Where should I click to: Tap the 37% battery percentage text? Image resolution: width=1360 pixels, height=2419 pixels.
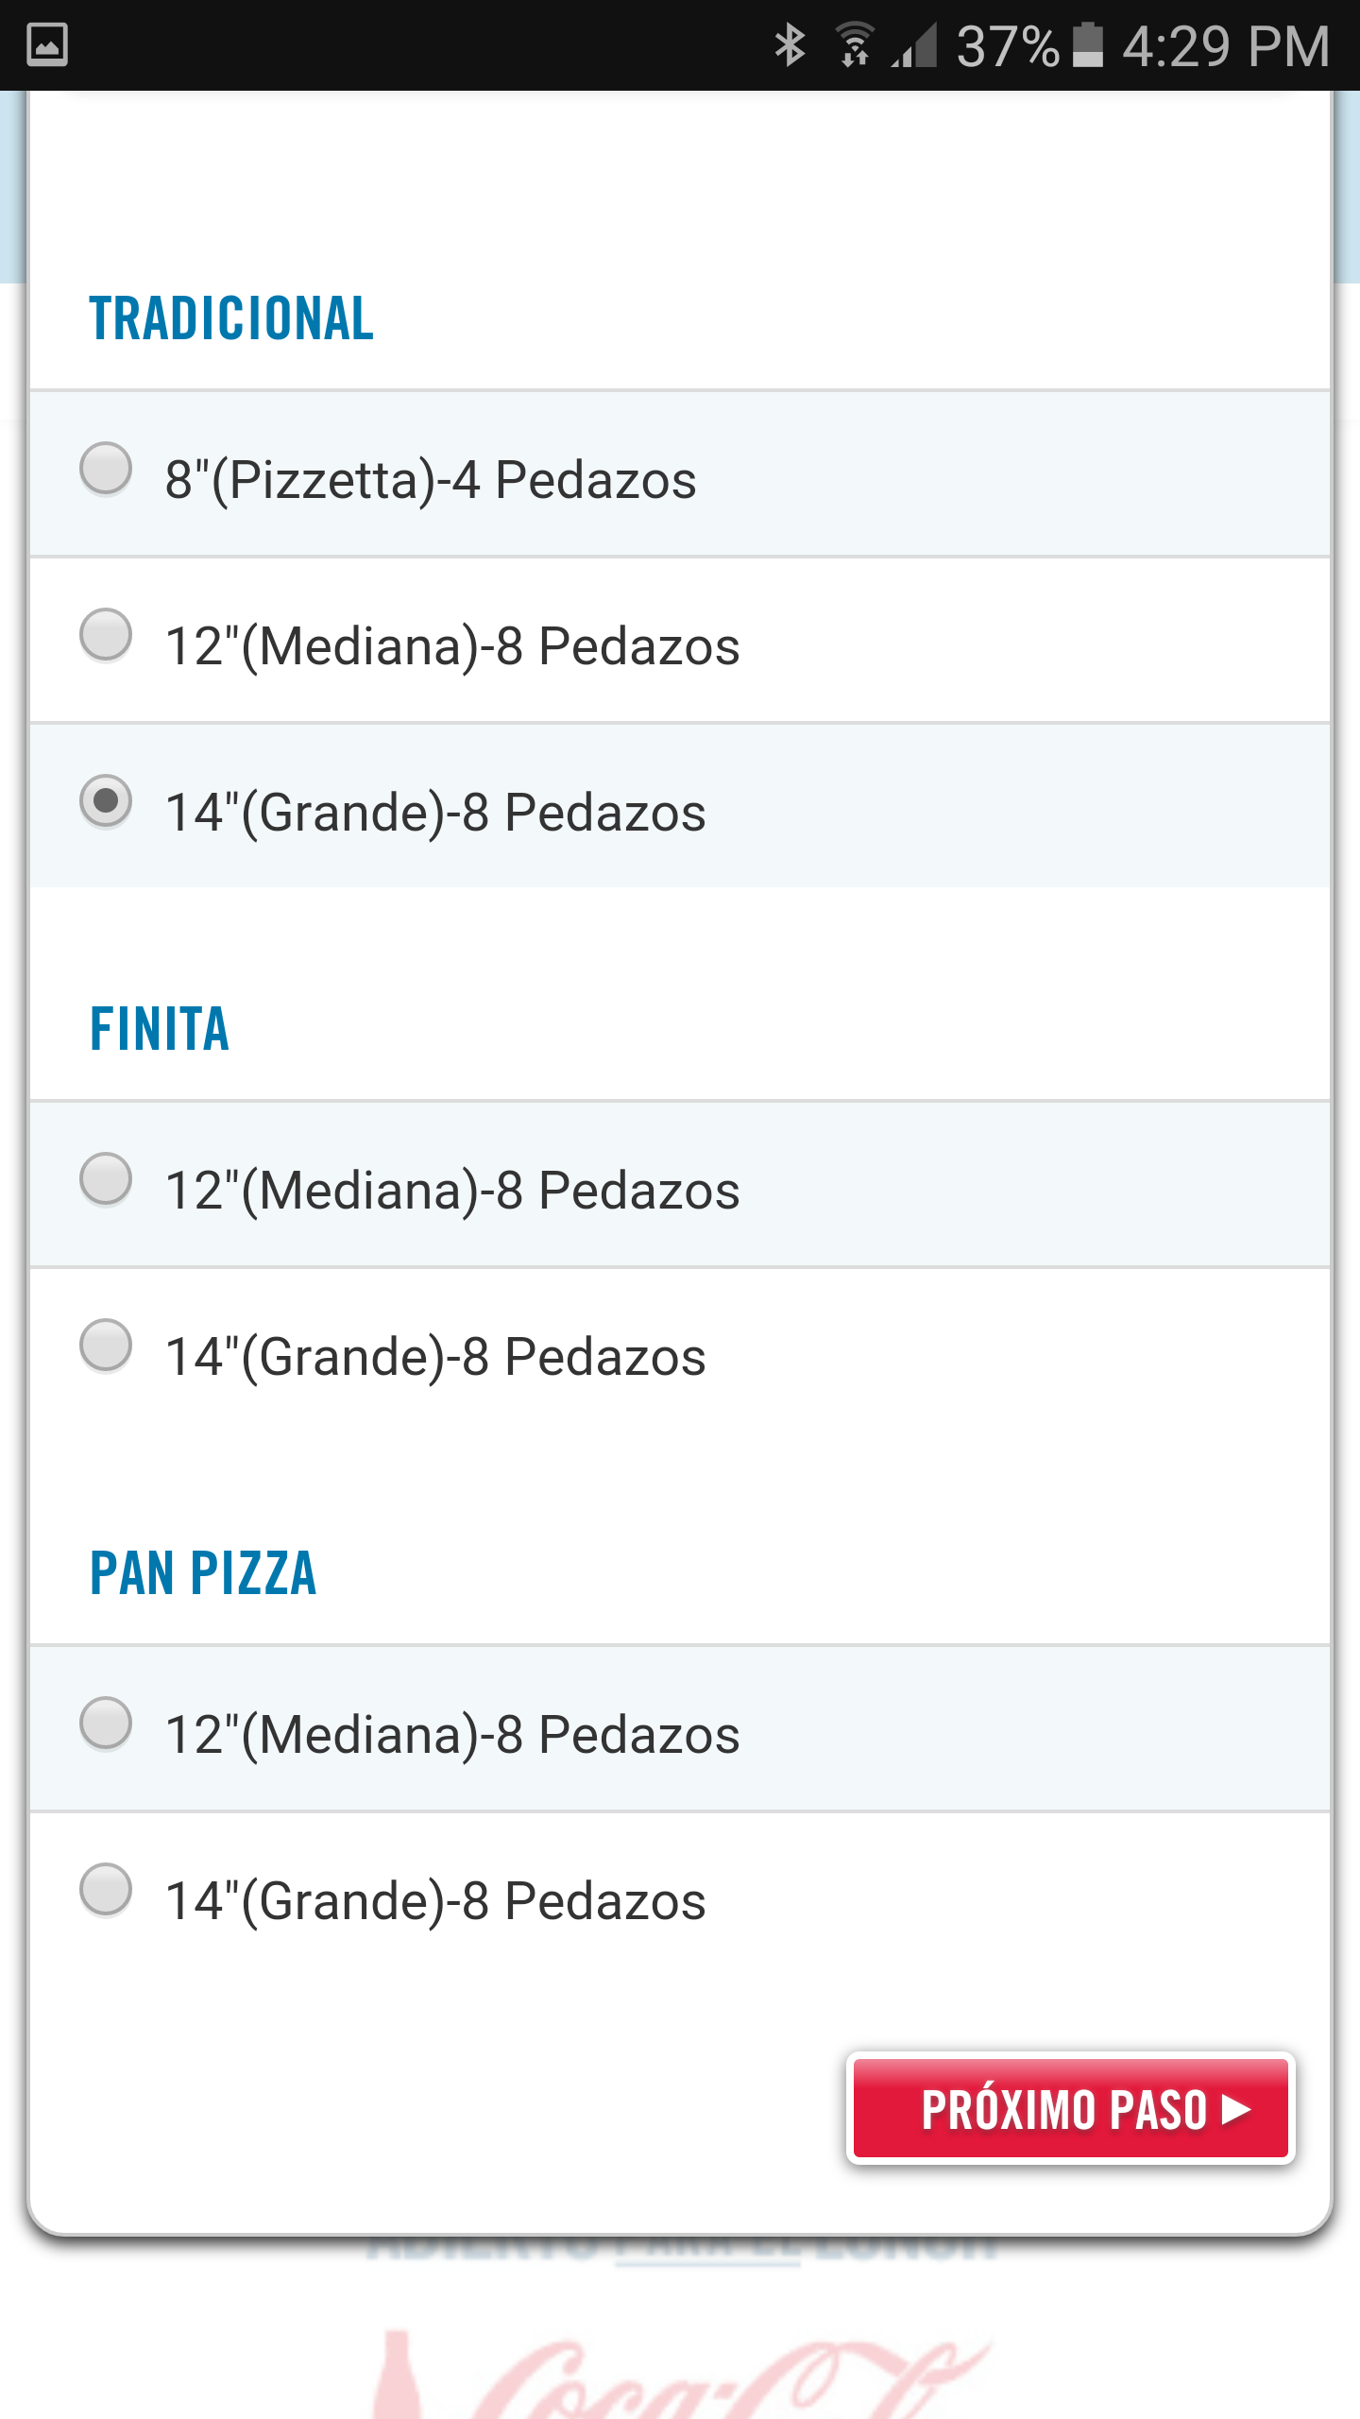tap(1007, 45)
